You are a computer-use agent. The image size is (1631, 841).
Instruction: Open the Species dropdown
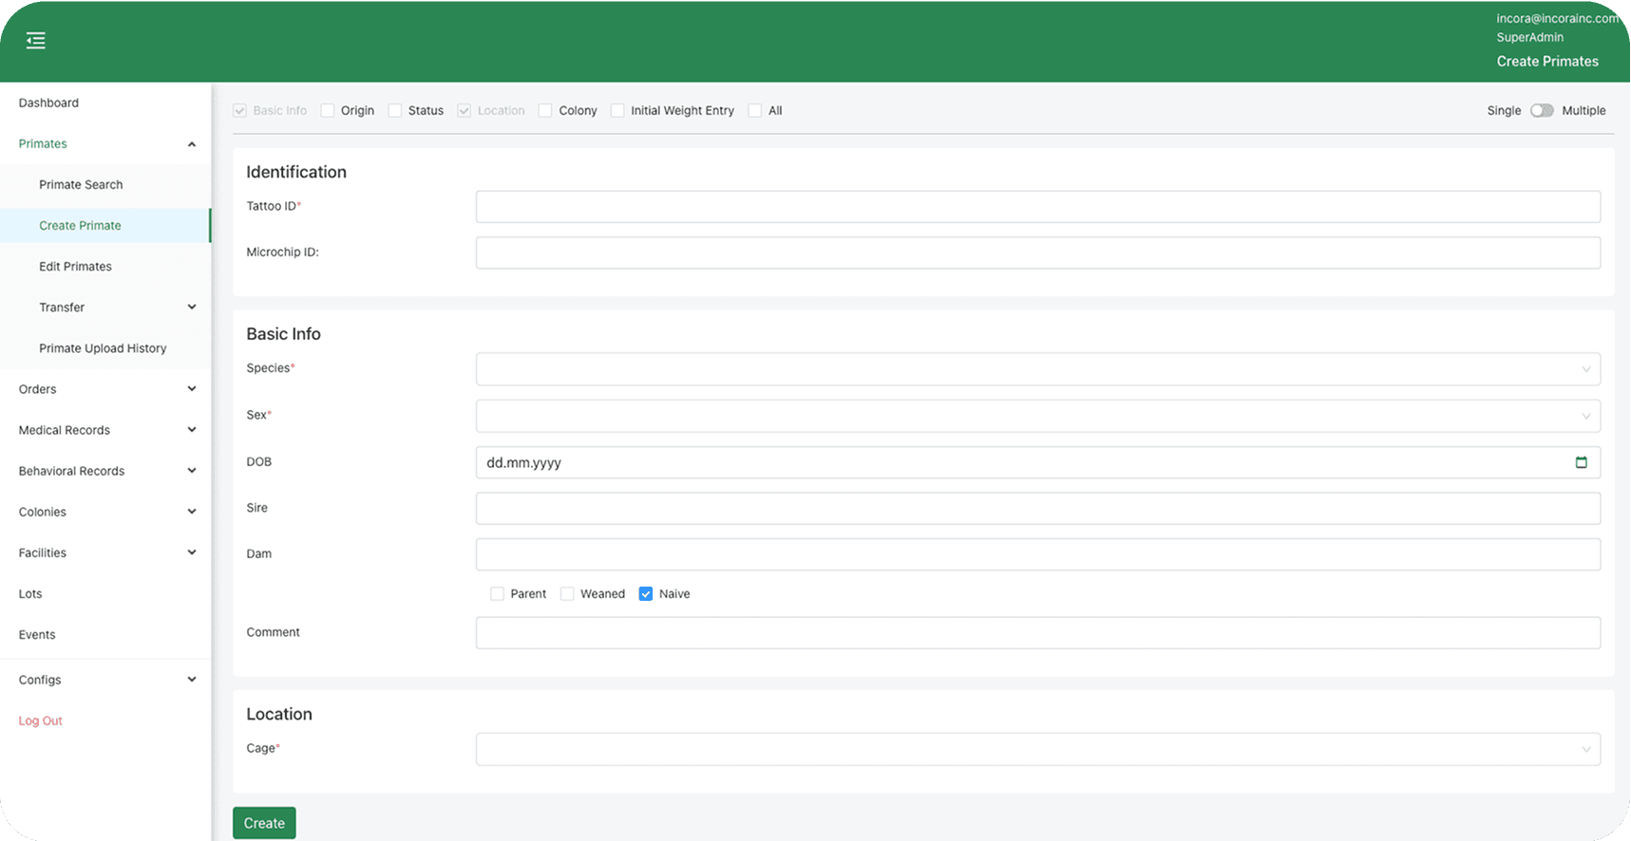tap(1037, 369)
